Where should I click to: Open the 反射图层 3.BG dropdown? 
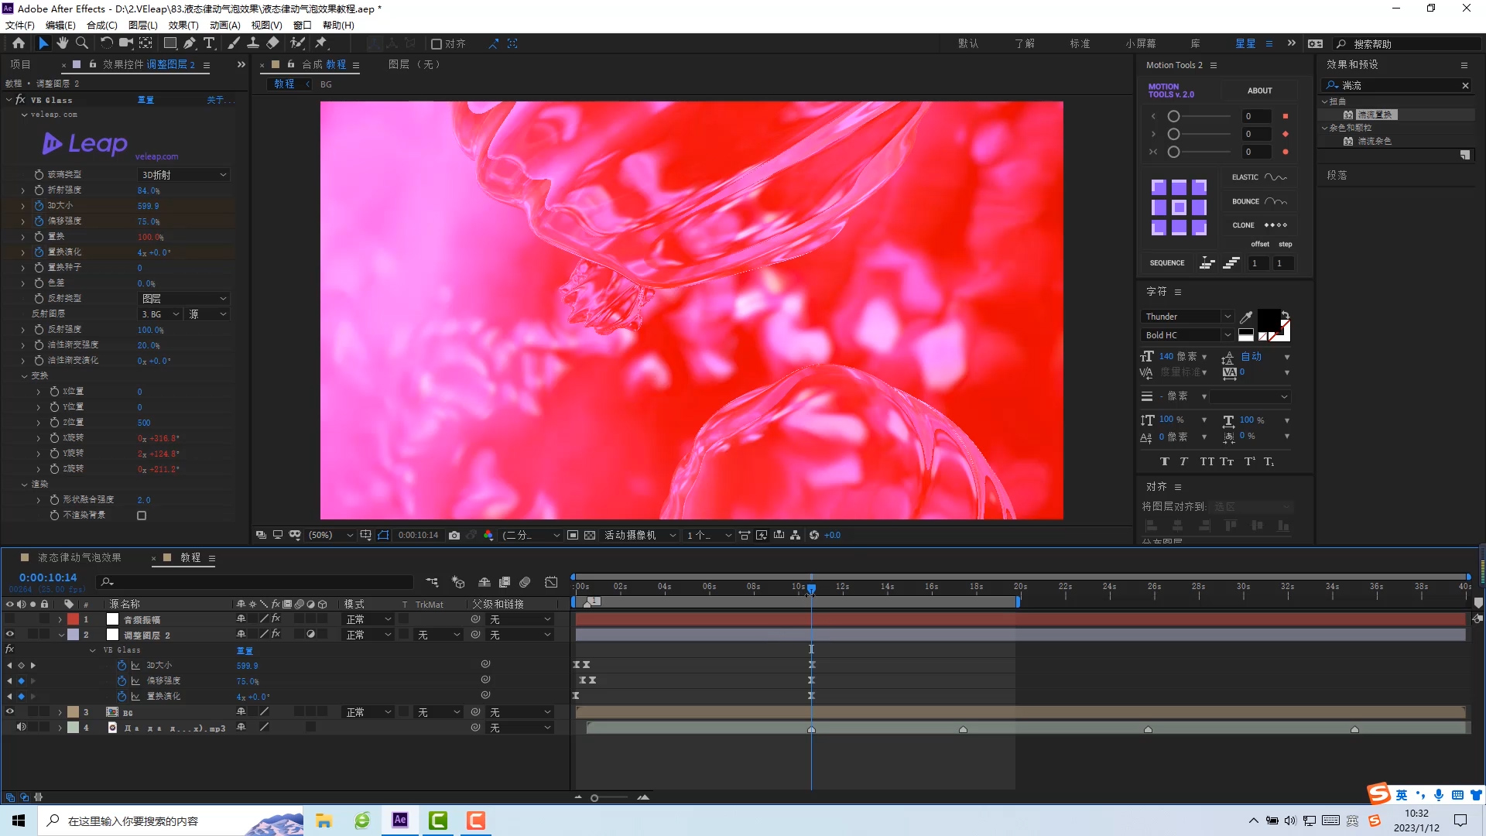(161, 314)
